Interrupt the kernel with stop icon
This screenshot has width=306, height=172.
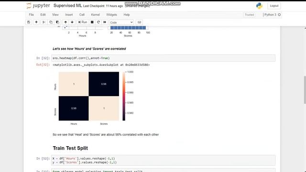92,22
